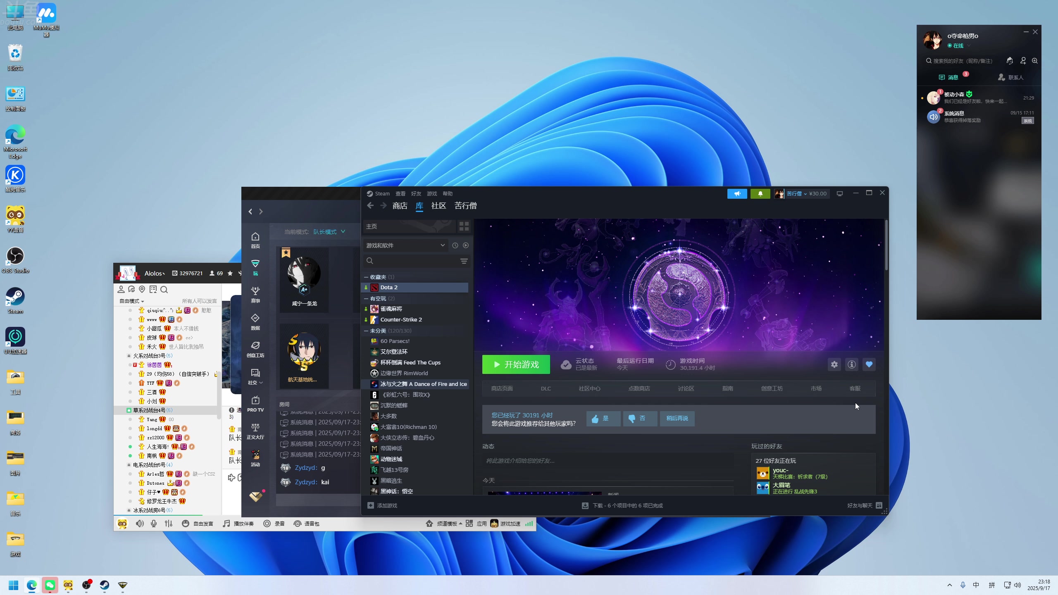Switch to Contacts tab in chat panel
The height and width of the screenshot is (595, 1058).
(1010, 77)
